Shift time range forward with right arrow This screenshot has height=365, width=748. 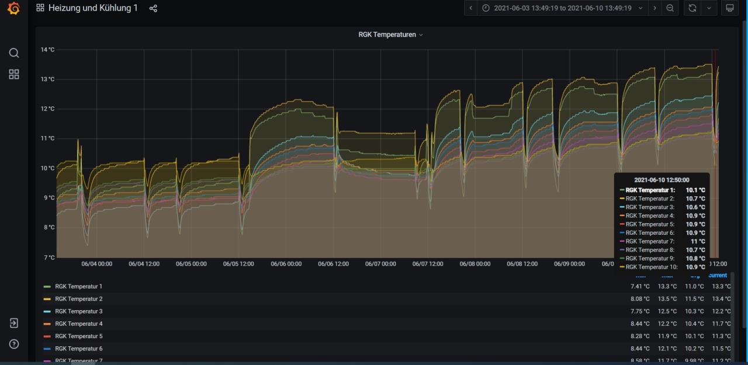click(654, 8)
